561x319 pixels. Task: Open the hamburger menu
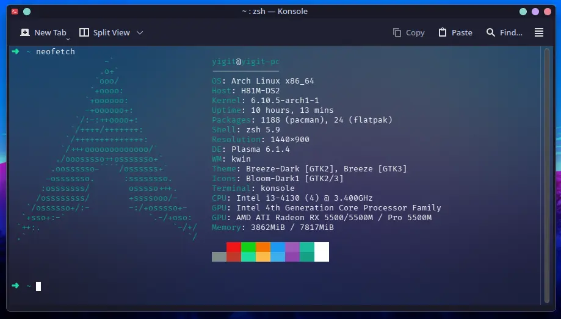pos(539,32)
